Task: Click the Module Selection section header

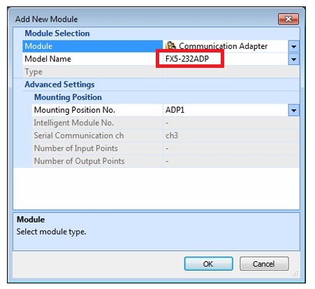Action: pyautogui.click(x=57, y=34)
